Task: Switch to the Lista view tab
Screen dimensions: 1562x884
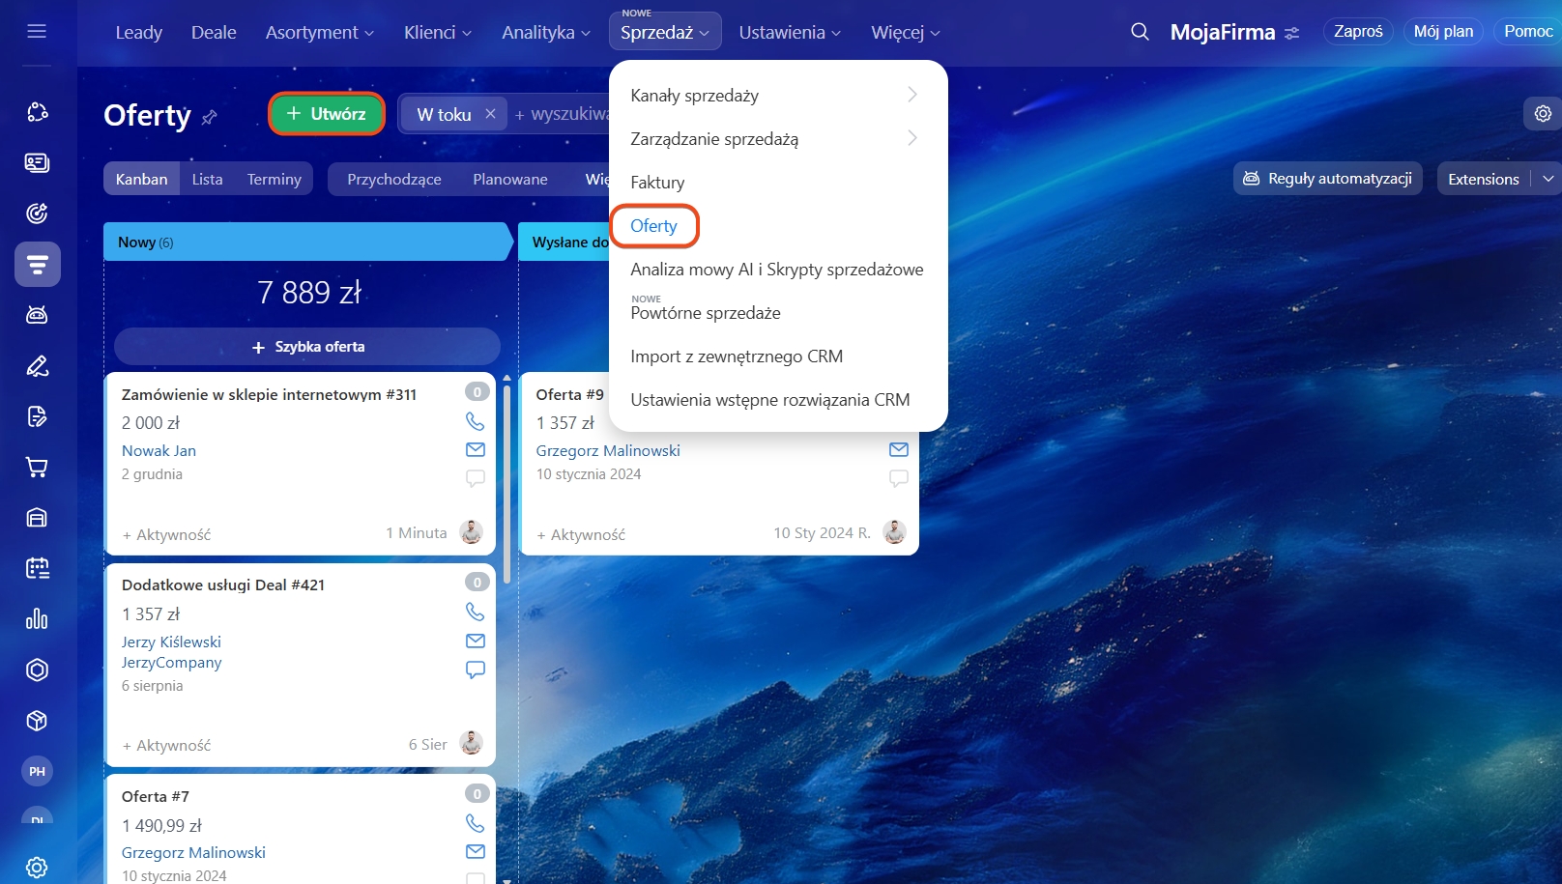Action: tap(207, 179)
